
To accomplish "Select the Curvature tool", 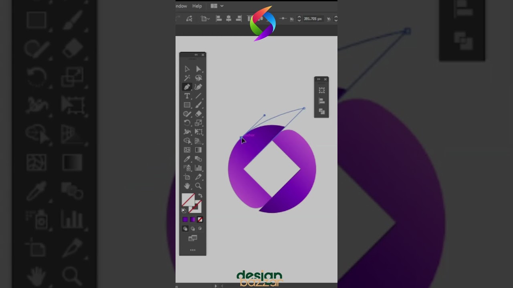I will [x=198, y=87].
